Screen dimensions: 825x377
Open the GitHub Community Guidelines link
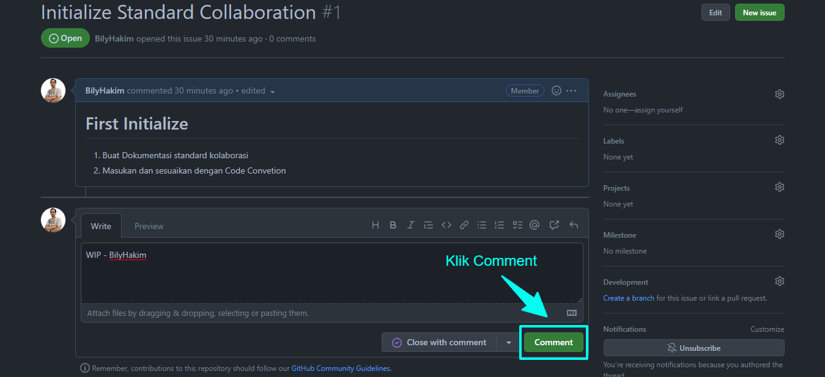[341, 368]
